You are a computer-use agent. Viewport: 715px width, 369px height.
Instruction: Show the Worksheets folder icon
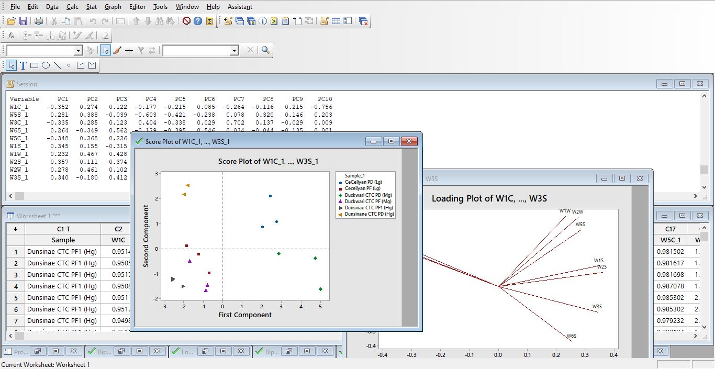240,21
